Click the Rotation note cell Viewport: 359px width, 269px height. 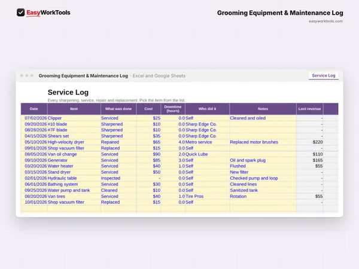click(263, 196)
